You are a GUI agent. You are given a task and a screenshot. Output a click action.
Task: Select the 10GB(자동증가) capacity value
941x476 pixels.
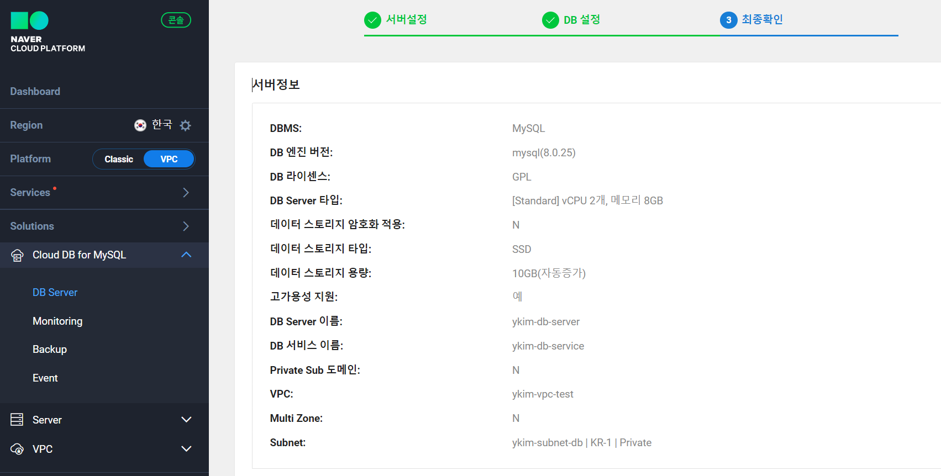549,273
